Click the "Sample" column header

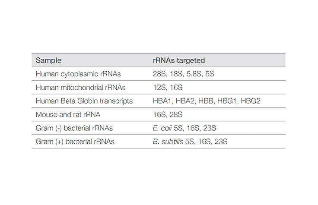click(x=48, y=60)
